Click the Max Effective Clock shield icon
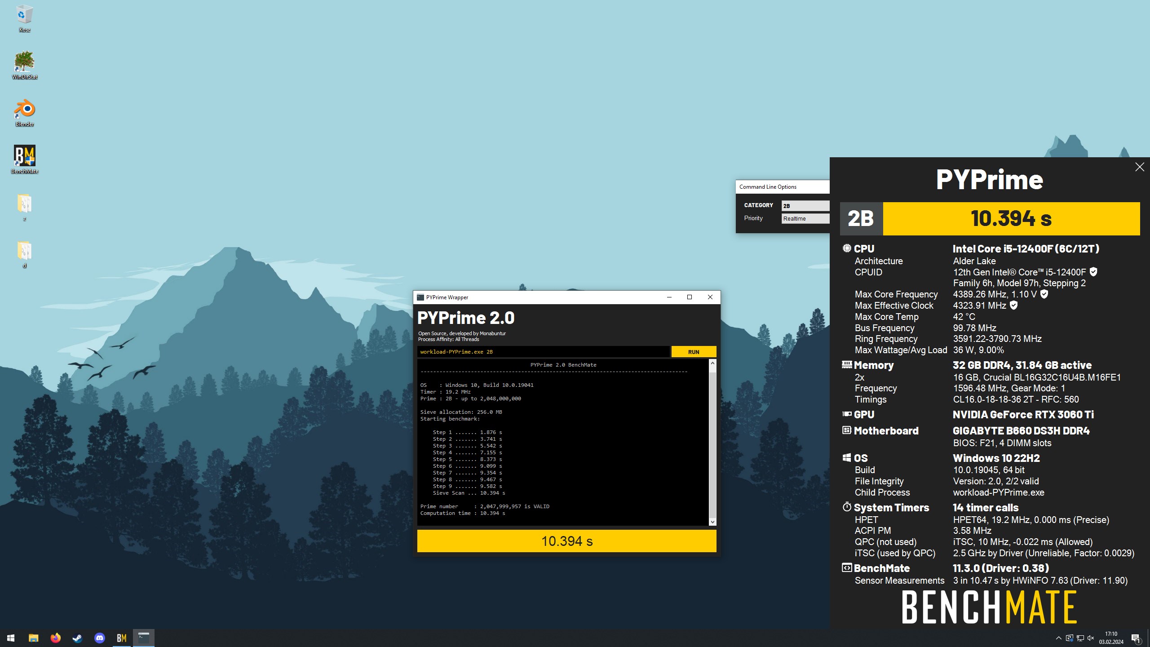1150x647 pixels. 1013,305
